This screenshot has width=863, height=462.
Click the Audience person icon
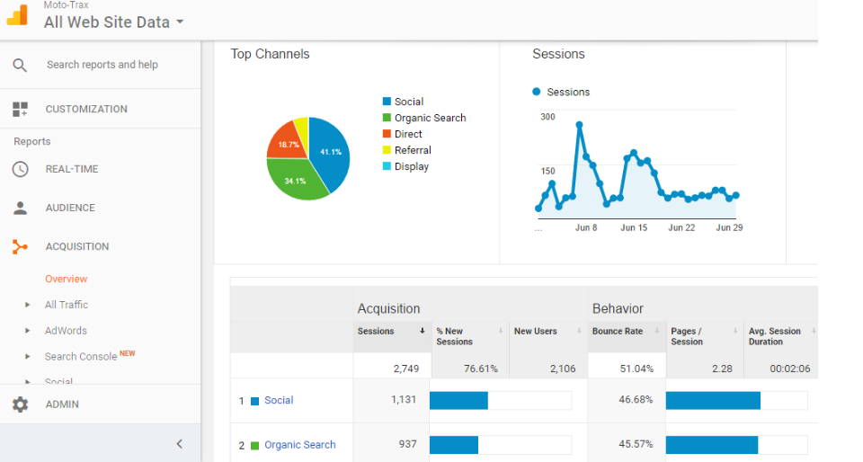tap(20, 208)
